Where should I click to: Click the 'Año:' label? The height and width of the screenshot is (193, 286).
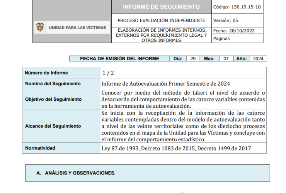tap(242, 59)
